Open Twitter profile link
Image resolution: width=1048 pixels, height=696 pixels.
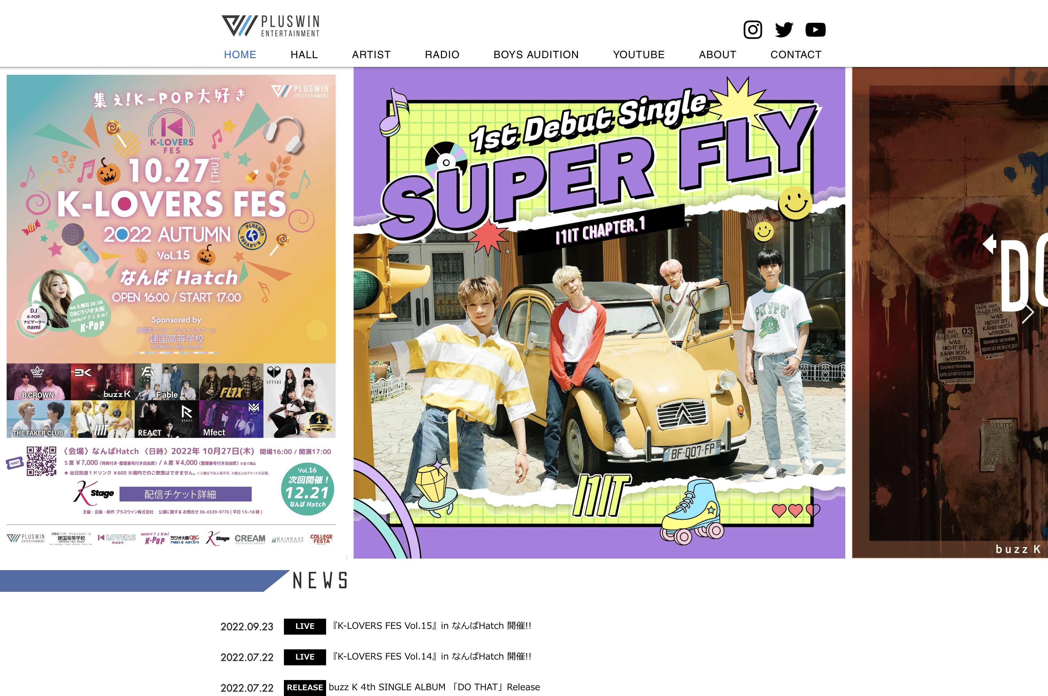783,29
